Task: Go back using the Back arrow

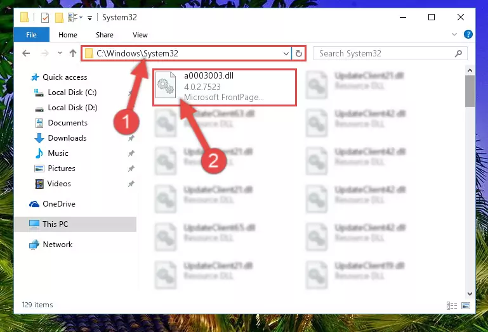Action: [26, 53]
